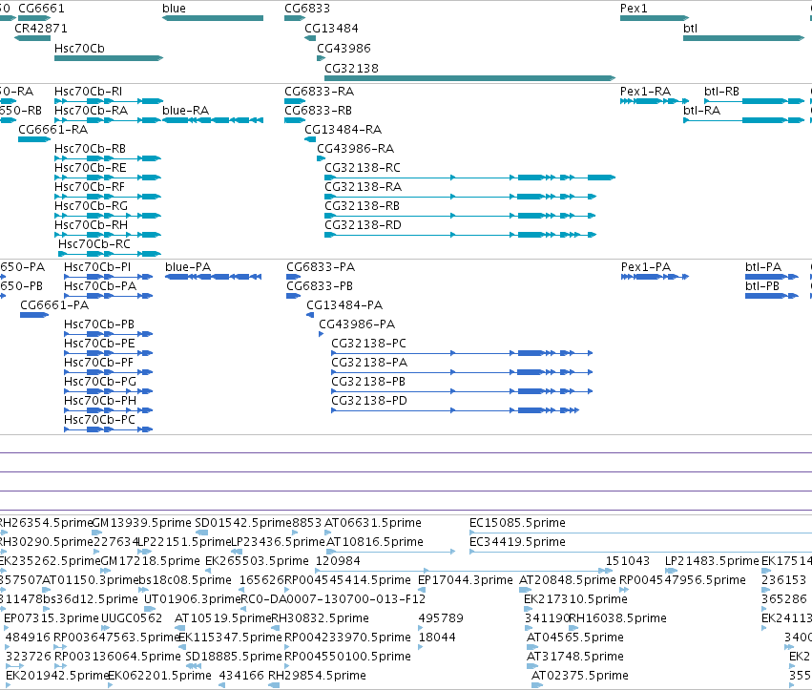Click EST LP21483.5prime

point(671,571)
